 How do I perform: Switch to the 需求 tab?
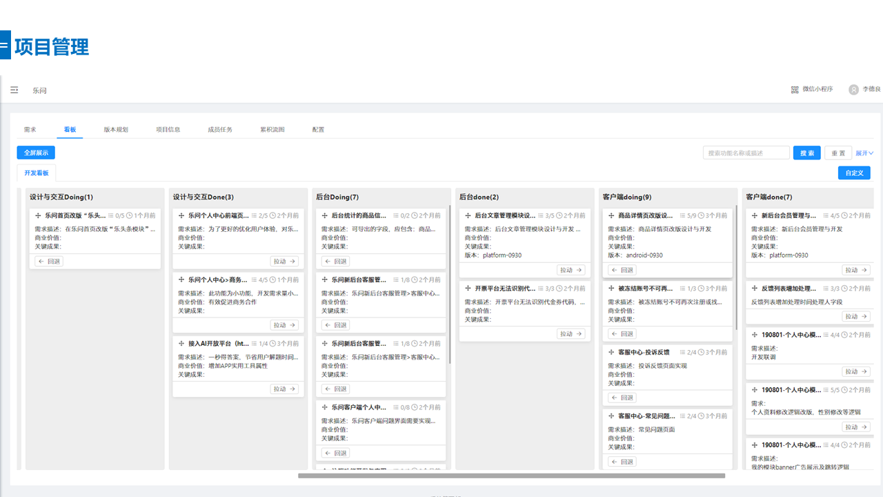[x=30, y=130]
